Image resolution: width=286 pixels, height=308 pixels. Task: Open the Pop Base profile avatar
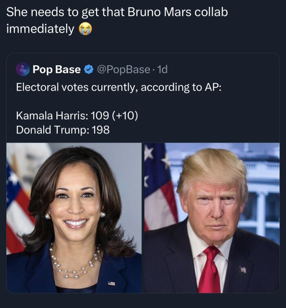pos(22,69)
